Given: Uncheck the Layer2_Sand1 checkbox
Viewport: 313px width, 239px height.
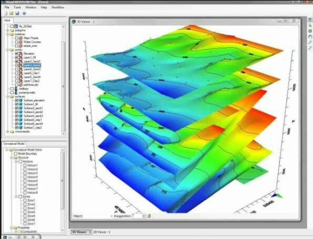Looking at the screenshot, I should point(17,61).
